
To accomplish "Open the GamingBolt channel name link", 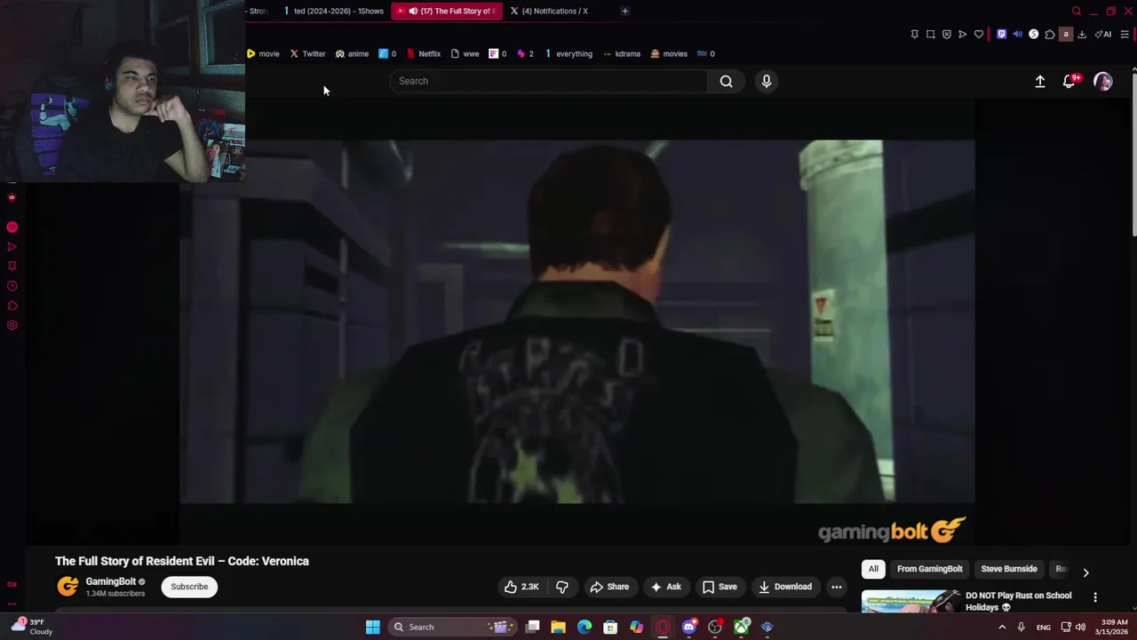I will point(110,581).
